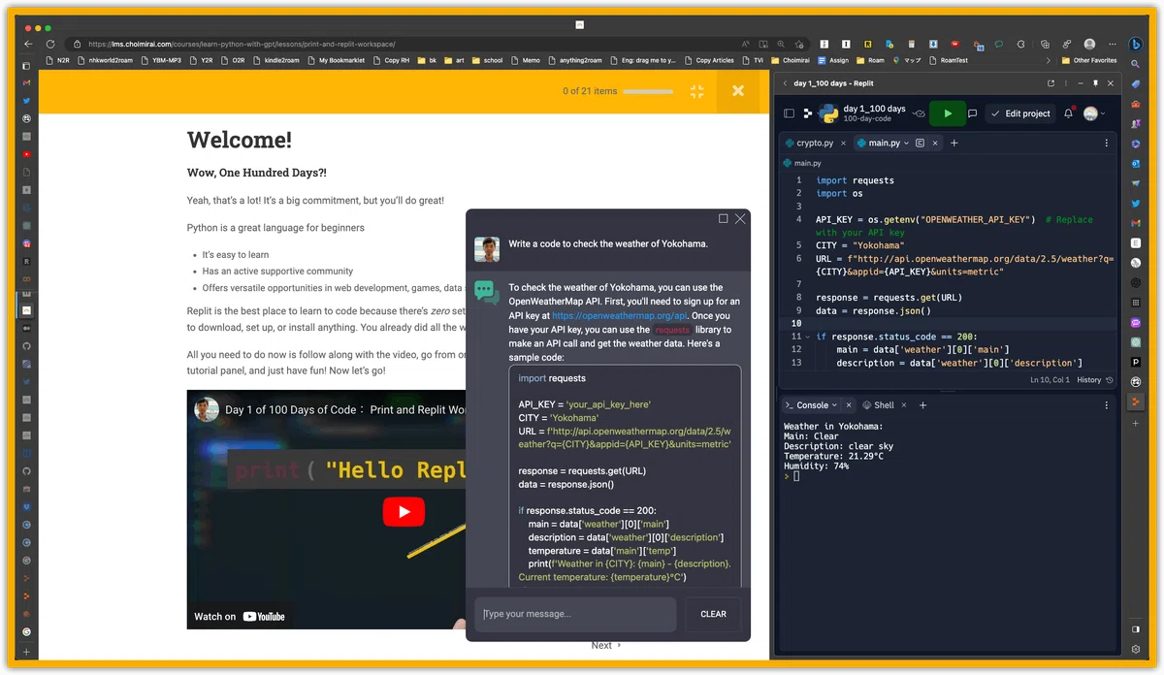Click the Replit project name day 1_100 days
Image resolution: width=1164 pixels, height=675 pixels.
coord(874,109)
